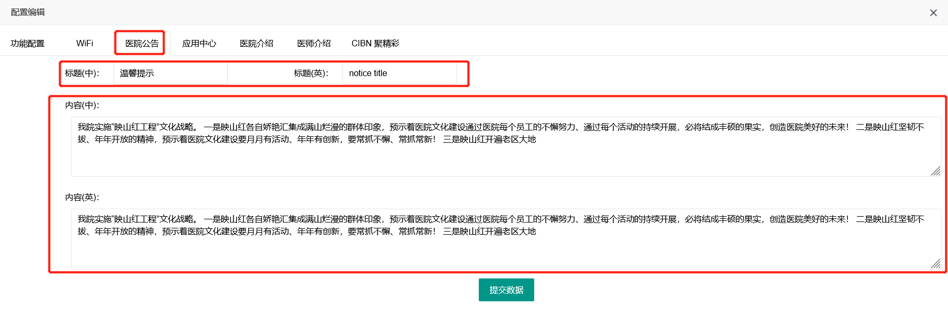This screenshot has width=948, height=321.
Task: Switch to the 功能配置 tab
Action: click(x=28, y=44)
